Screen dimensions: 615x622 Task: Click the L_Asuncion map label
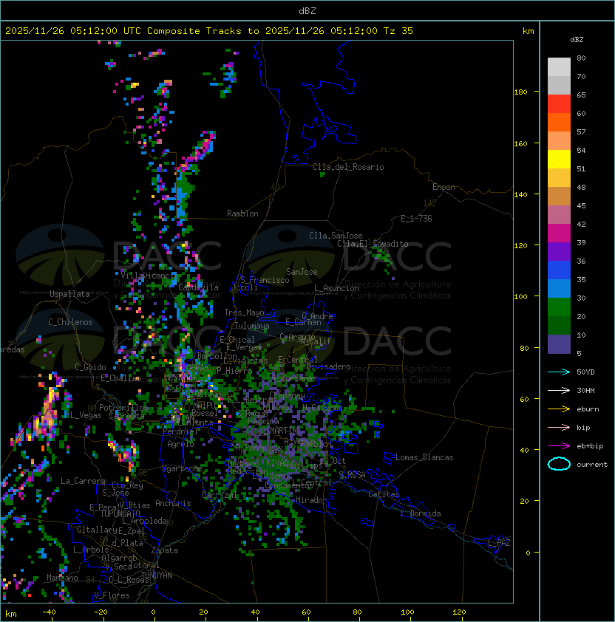coord(336,288)
